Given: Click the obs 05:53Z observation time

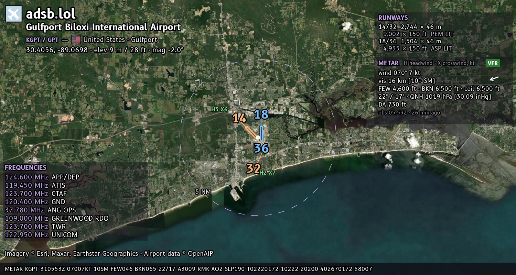Looking at the screenshot, I should coord(409,112).
